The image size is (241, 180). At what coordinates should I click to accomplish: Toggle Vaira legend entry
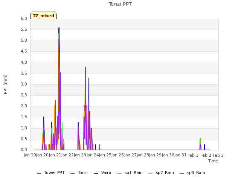point(102,172)
